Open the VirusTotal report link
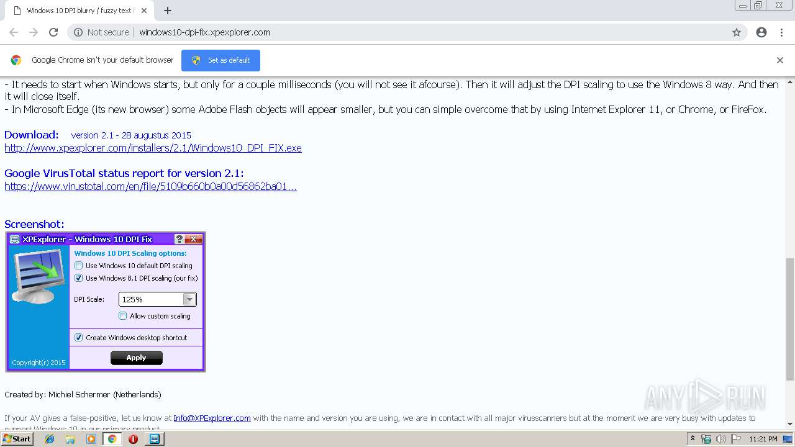Image resolution: width=795 pixels, height=447 pixels. [150, 186]
